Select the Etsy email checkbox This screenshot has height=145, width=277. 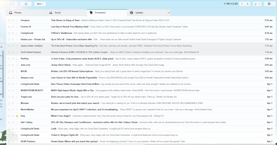tap(9, 116)
